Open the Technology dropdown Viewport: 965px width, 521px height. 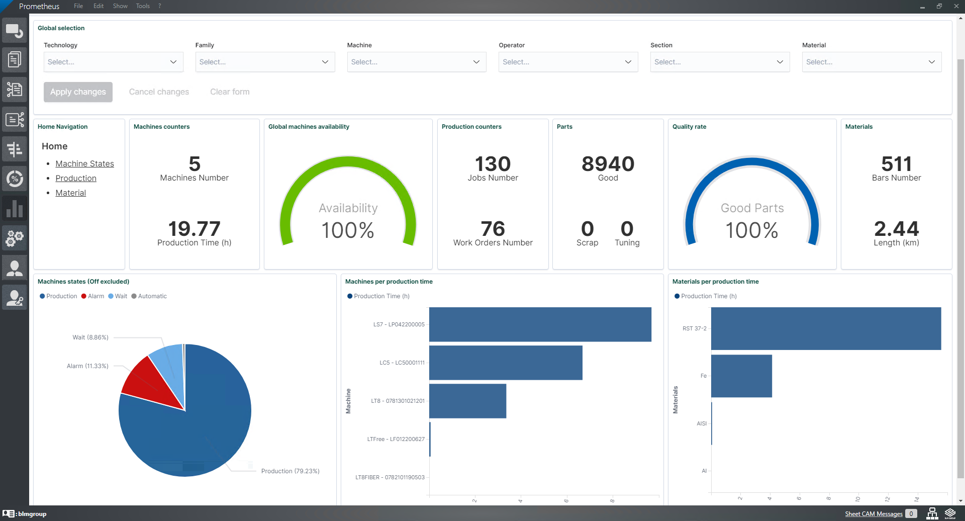pyautogui.click(x=113, y=62)
